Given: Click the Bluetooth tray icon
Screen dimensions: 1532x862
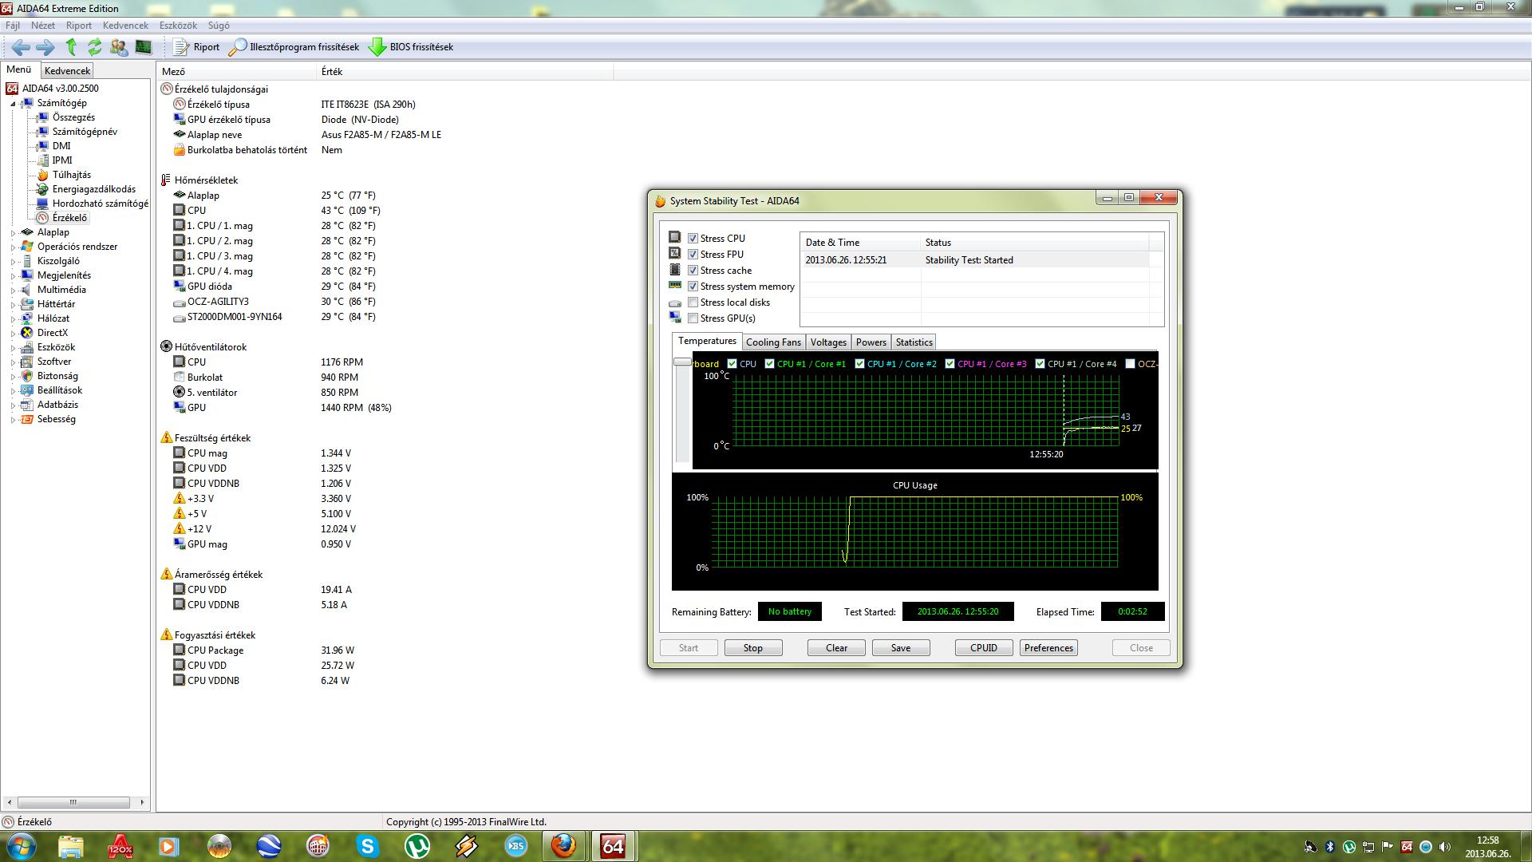Looking at the screenshot, I should pyautogui.click(x=1330, y=847).
